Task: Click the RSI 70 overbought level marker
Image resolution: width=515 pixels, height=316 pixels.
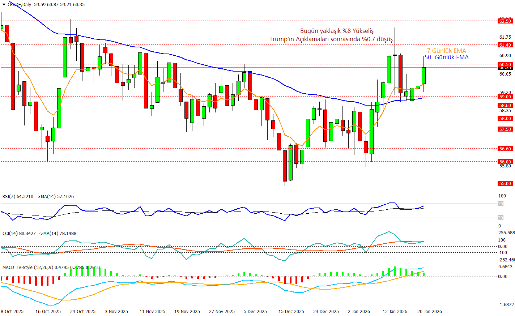Action: click(501, 204)
